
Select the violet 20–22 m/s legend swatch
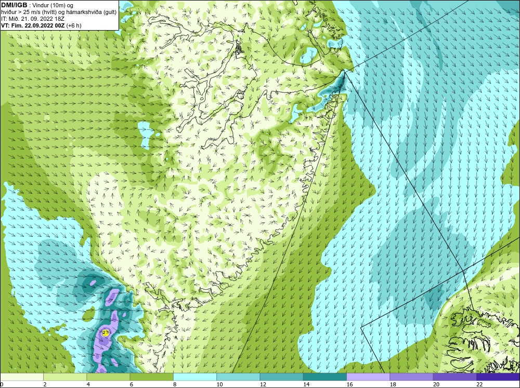[x=454, y=377]
